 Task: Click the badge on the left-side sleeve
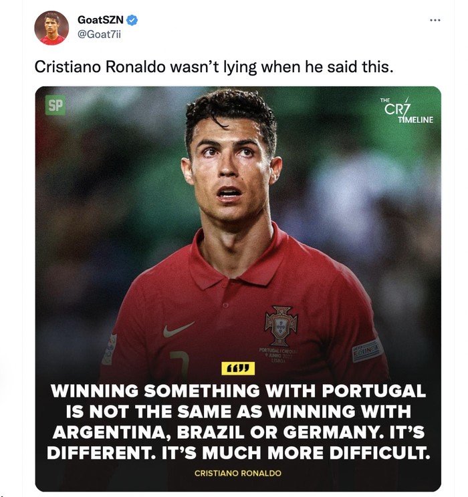pyautogui.click(x=110, y=349)
